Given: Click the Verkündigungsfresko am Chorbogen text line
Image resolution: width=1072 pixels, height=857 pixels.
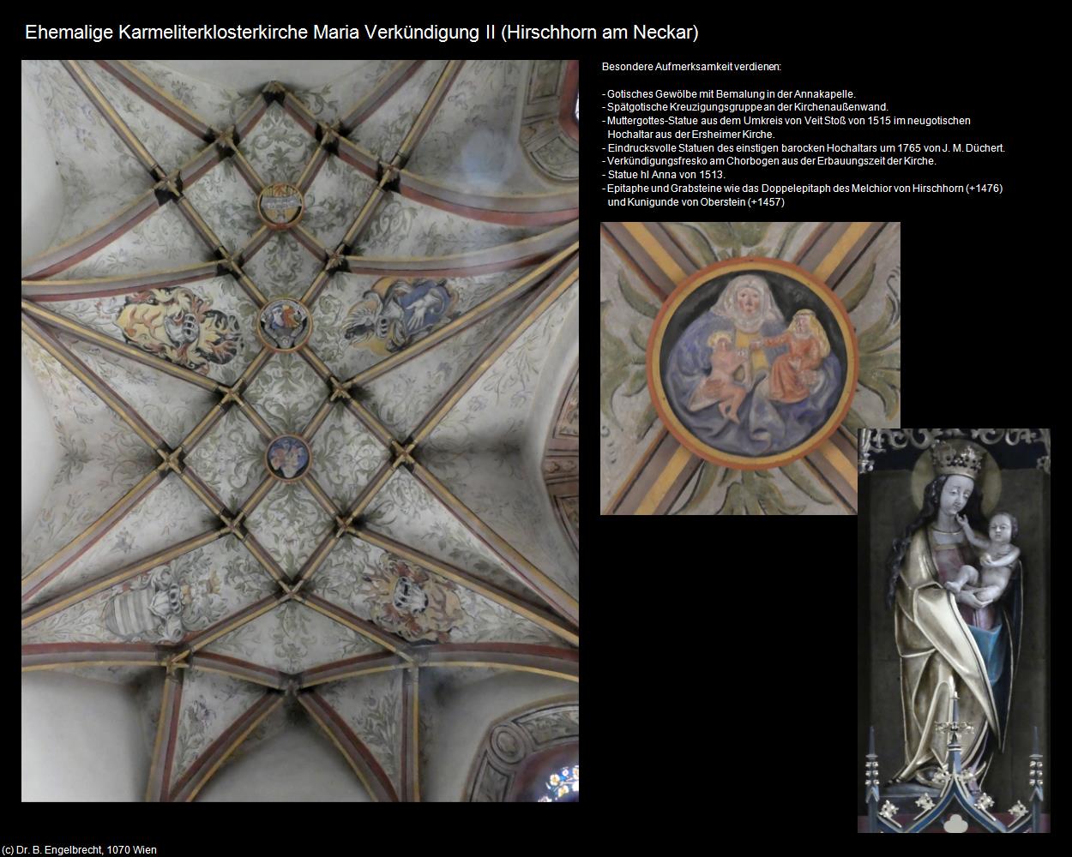Looking at the screenshot, I should (x=769, y=161).
